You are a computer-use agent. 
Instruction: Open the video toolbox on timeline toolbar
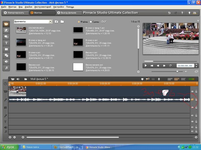click(13, 79)
